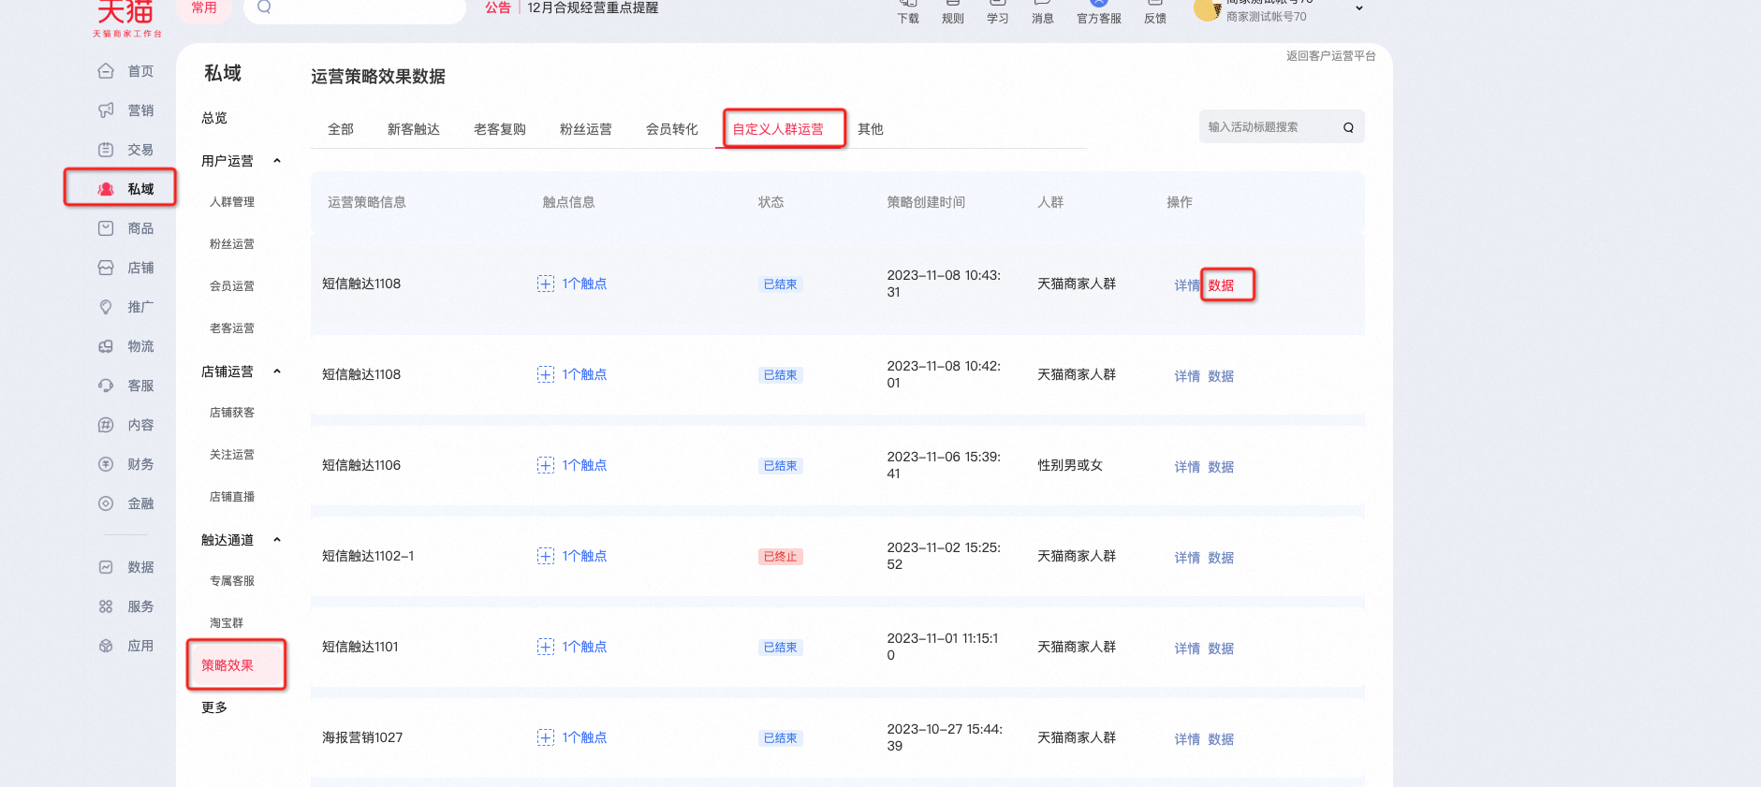Click 详情 for the 海报营销1027 row

[1187, 739]
